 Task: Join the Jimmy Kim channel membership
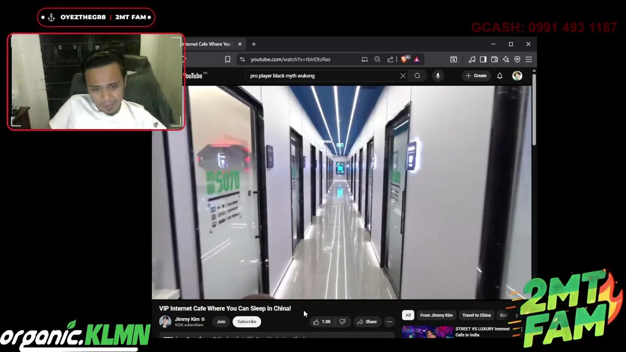[x=221, y=322]
